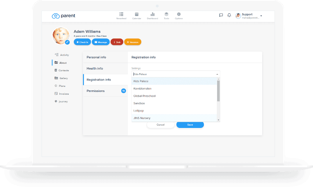Mark child as Sick button
The width and height of the screenshot is (313, 189).
117,42
